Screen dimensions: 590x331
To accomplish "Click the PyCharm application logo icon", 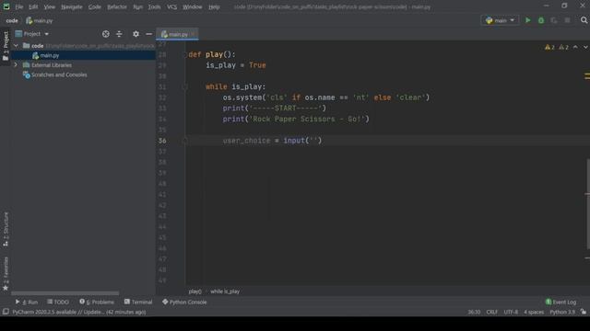I will coord(6,6).
